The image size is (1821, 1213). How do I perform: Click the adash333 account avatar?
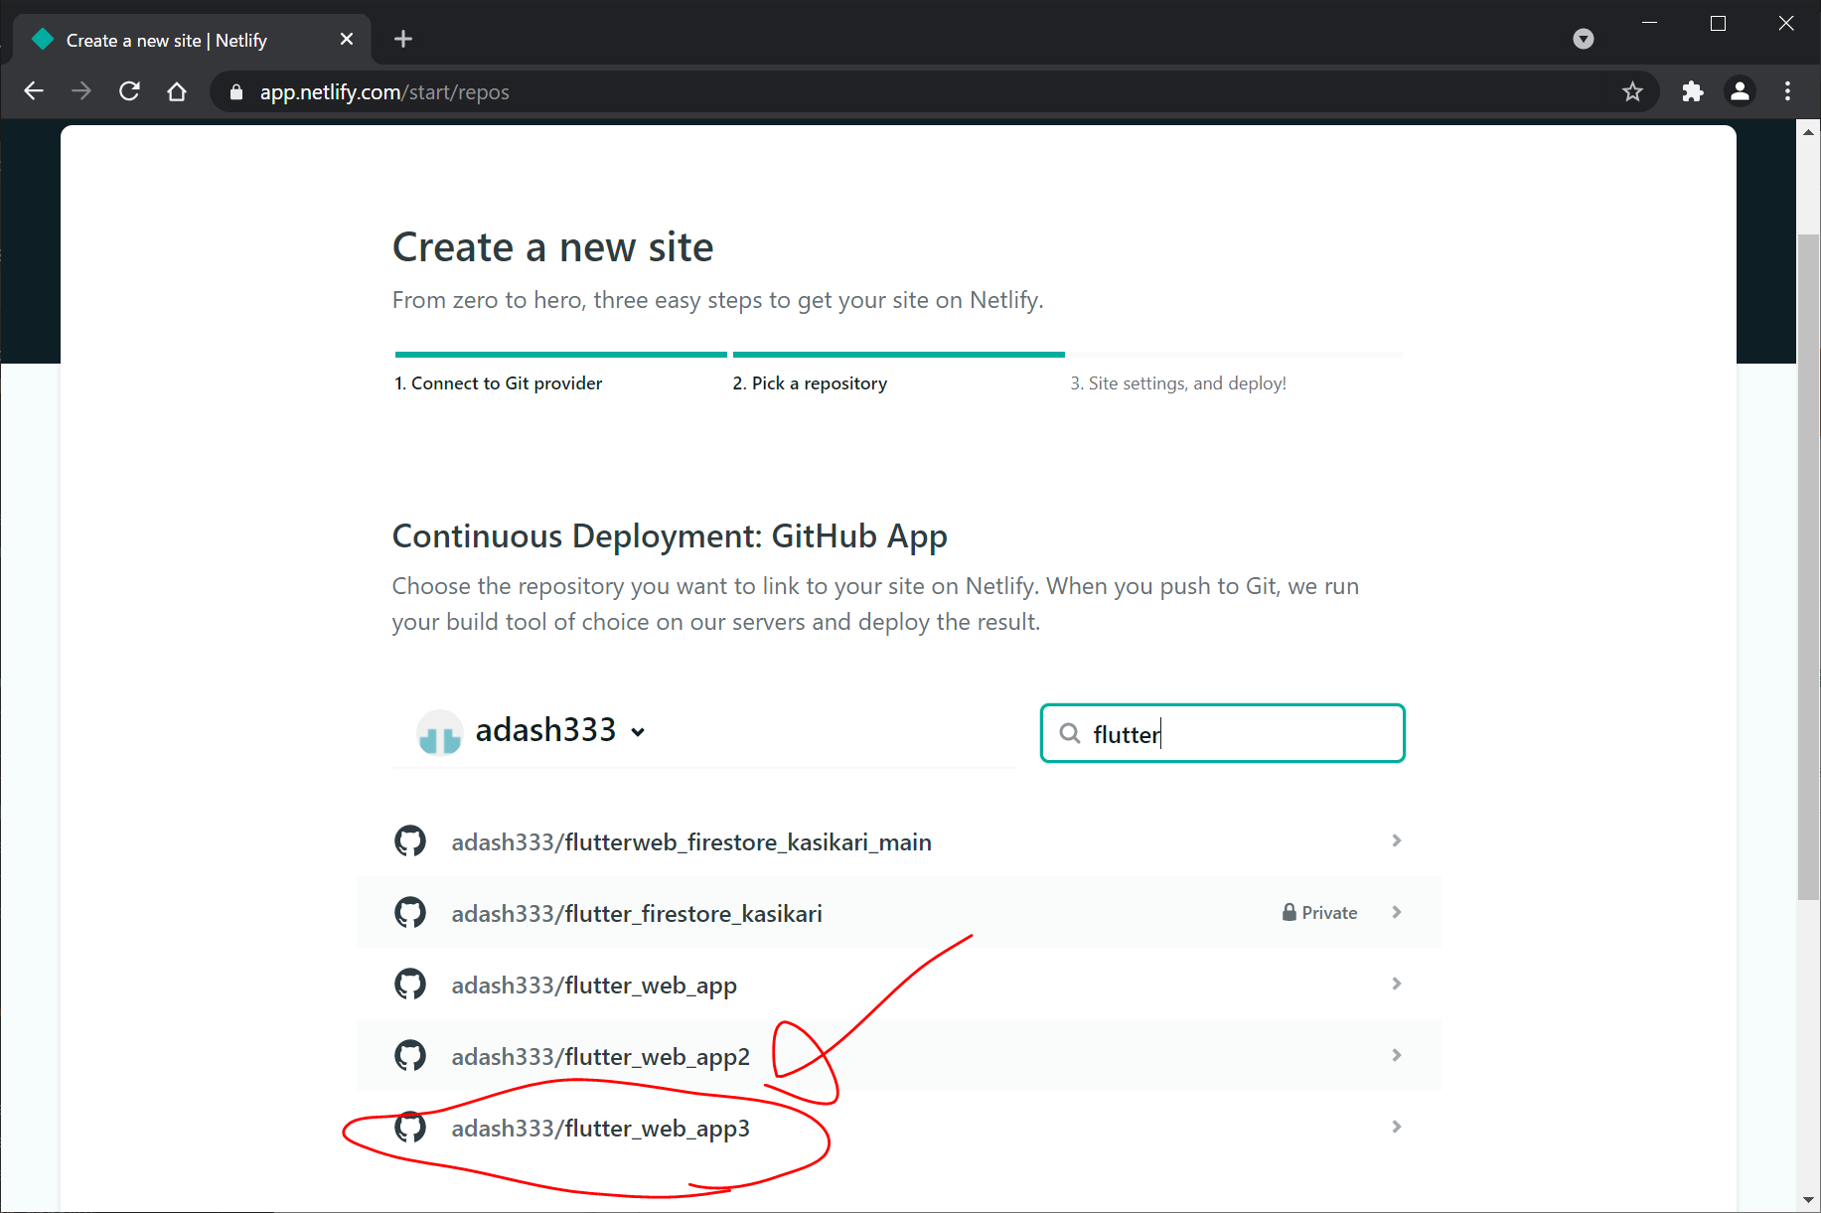[x=439, y=732]
